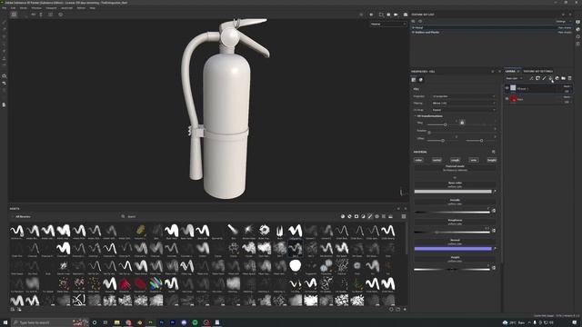
Task: Select the Metal texture set row
Action: 491,27
